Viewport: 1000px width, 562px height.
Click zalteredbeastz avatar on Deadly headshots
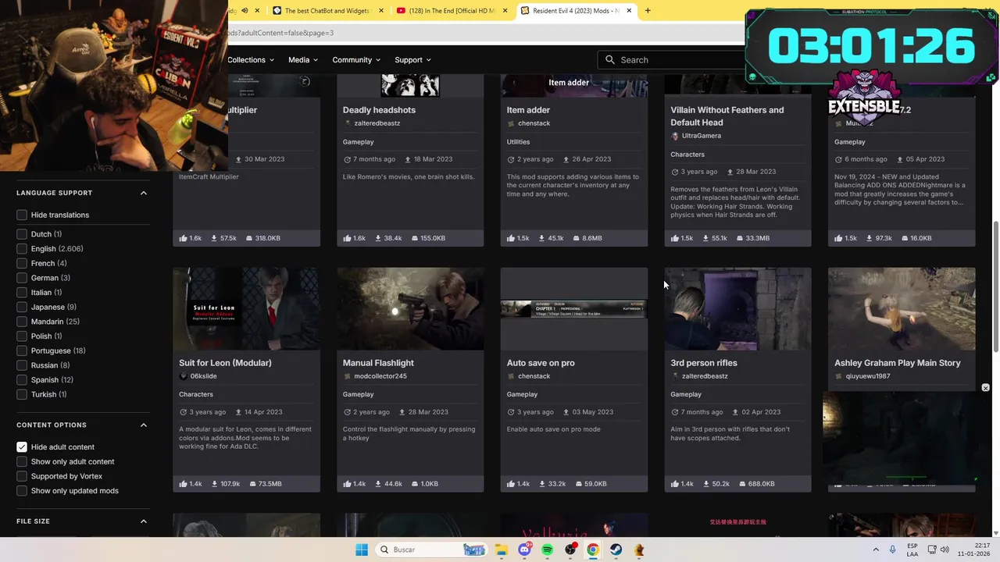coord(348,123)
